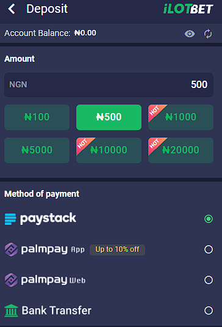
Task: Select PalmPay Web radio button
Action: tap(209, 280)
